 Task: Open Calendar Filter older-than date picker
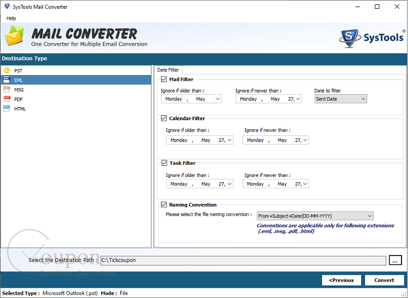[x=230, y=140]
